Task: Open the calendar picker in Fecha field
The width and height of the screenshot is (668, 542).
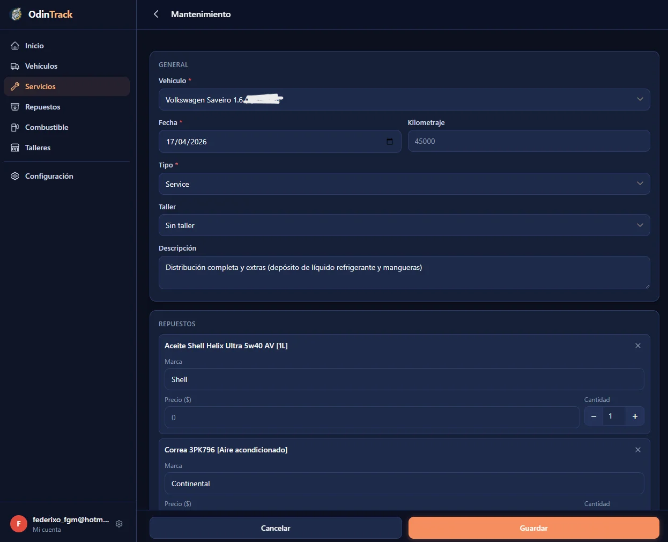Action: pos(390,142)
